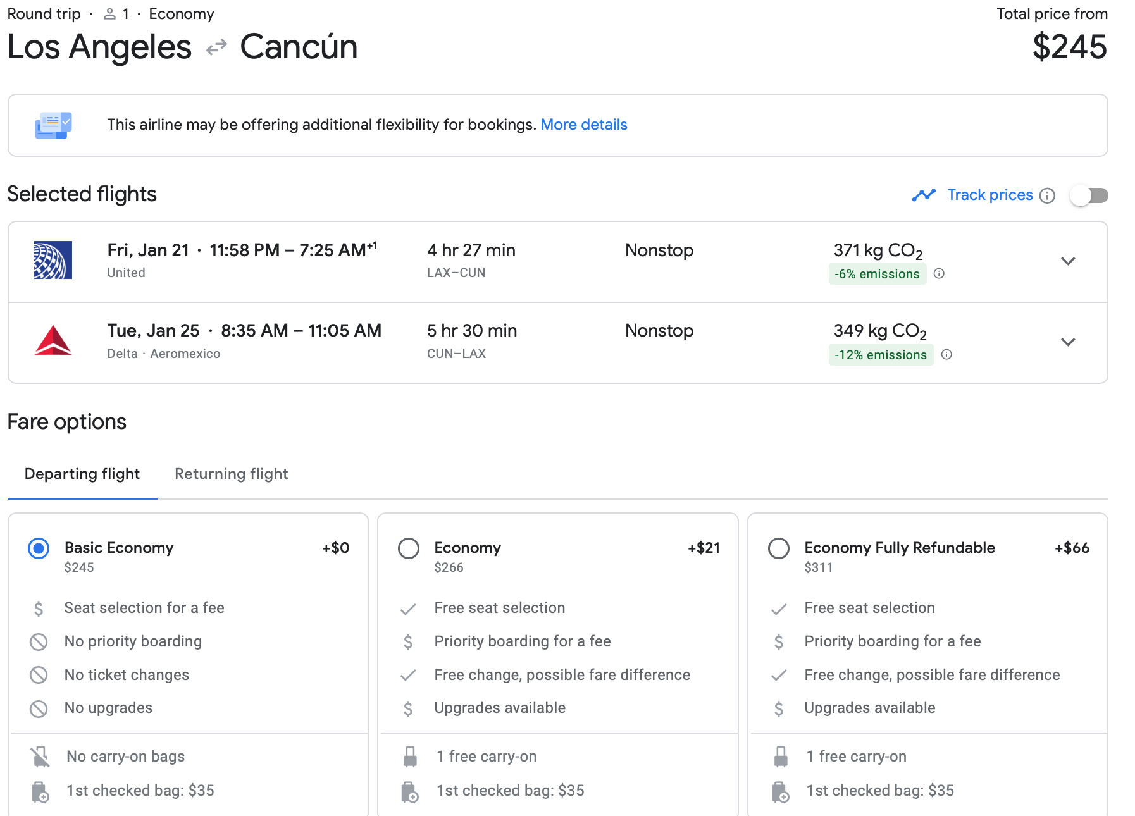The width and height of the screenshot is (1135, 816).
Task: Select the Basic Economy fare radio button
Action: tap(39, 548)
